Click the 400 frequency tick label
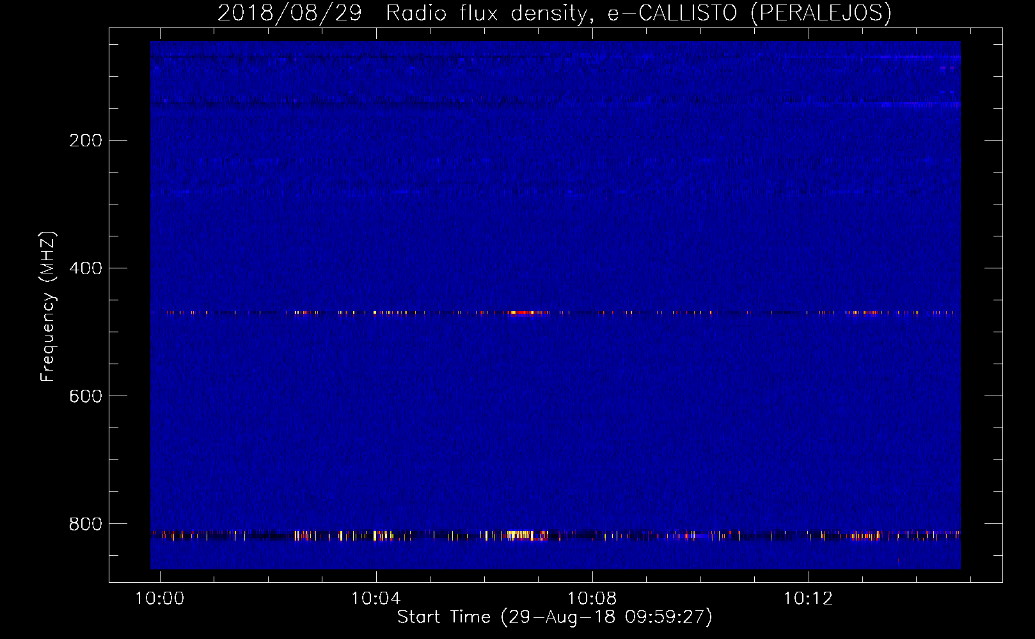Screen dimensions: 1035x639 pyautogui.click(x=86, y=268)
